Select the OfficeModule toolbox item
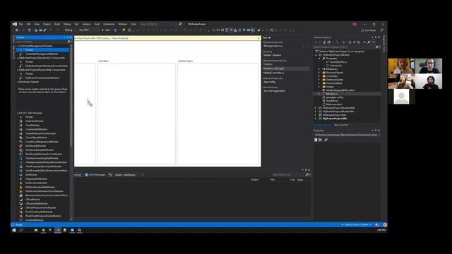452x254 pixels. coord(32,199)
